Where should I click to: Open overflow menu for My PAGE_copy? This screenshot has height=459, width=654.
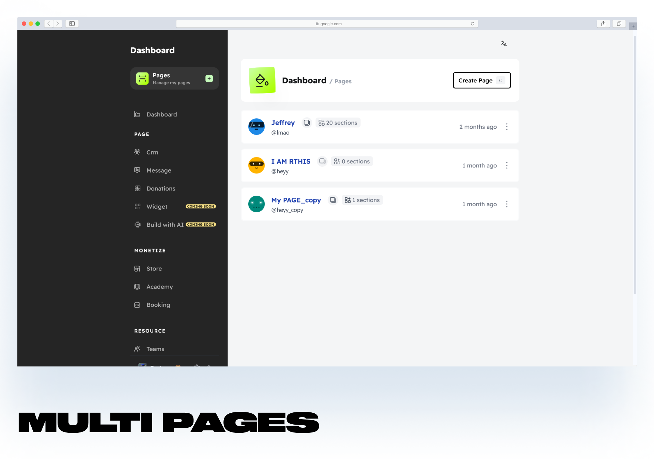click(507, 204)
